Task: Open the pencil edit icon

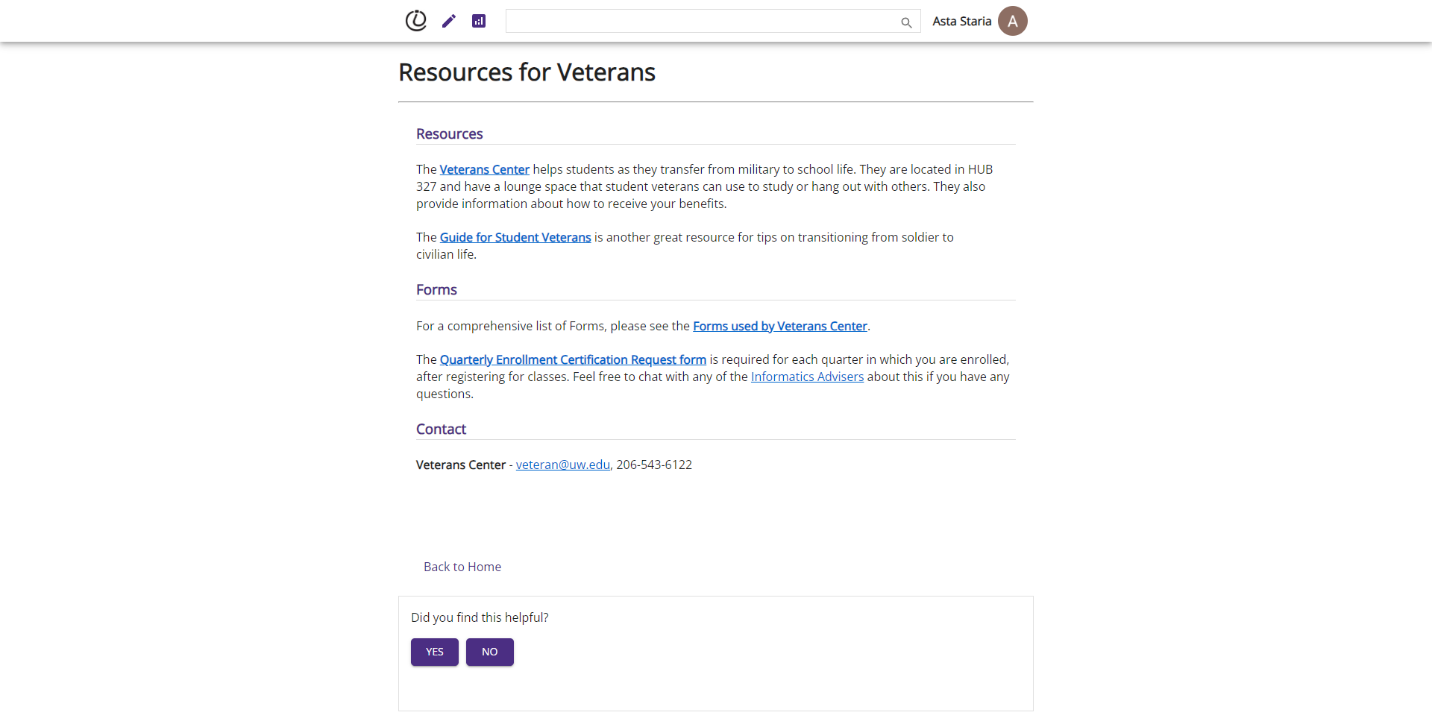Action: click(x=448, y=21)
